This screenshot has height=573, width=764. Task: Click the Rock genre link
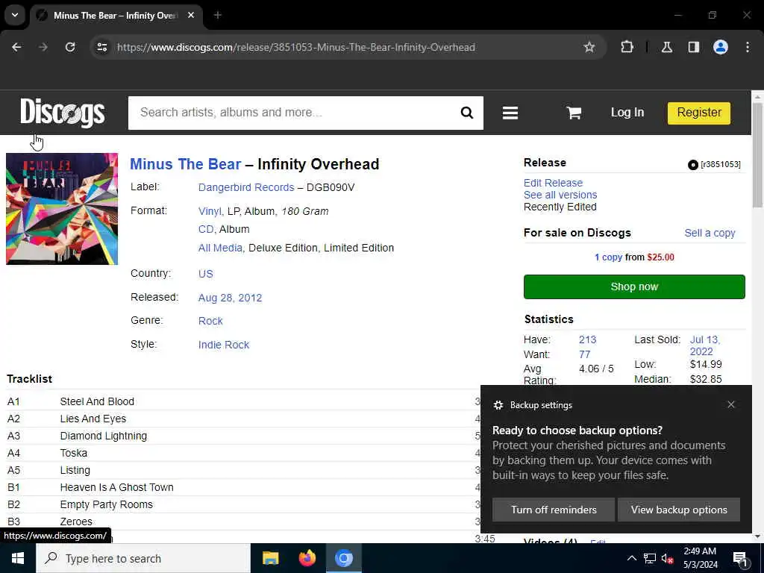coord(210,321)
